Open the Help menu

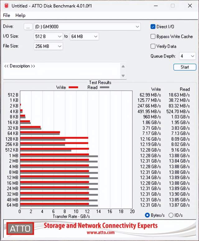pyautogui.click(x=20, y=15)
